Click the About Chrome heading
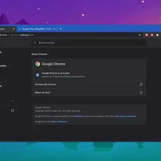The height and width of the screenshot is (161, 161). 39,54
